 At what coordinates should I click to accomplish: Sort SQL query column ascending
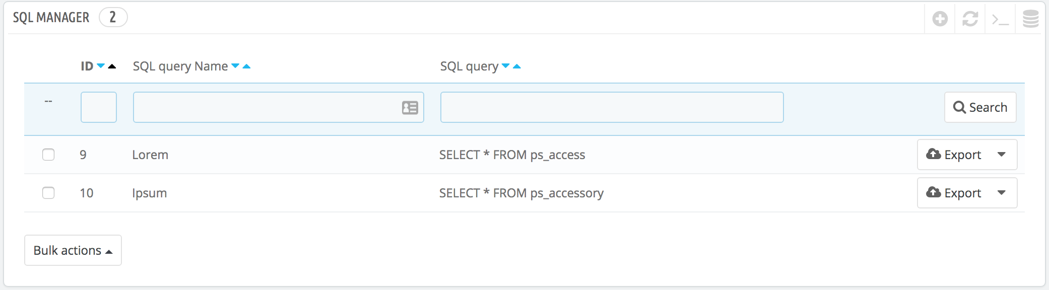[x=517, y=66]
